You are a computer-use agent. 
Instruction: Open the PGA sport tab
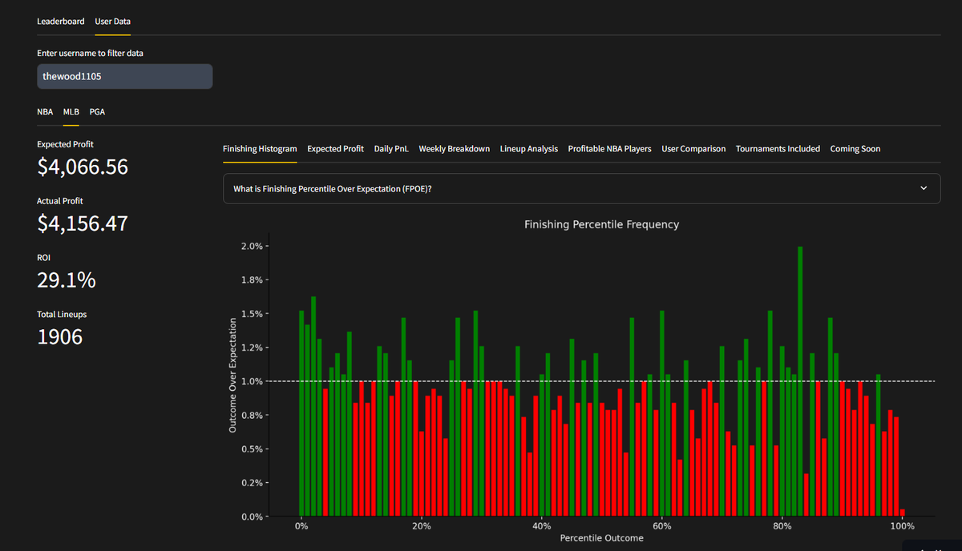coord(97,112)
